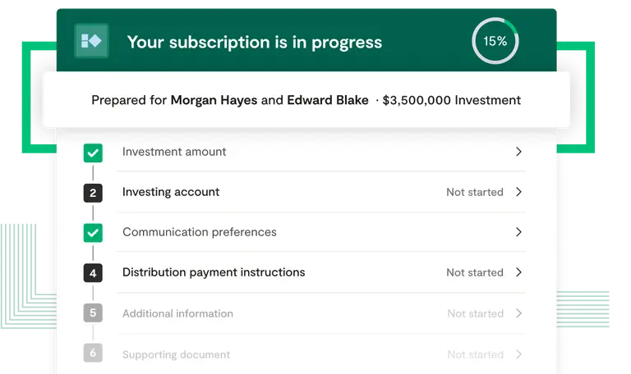Open Distribution payment instructions chevron arrow

click(518, 272)
